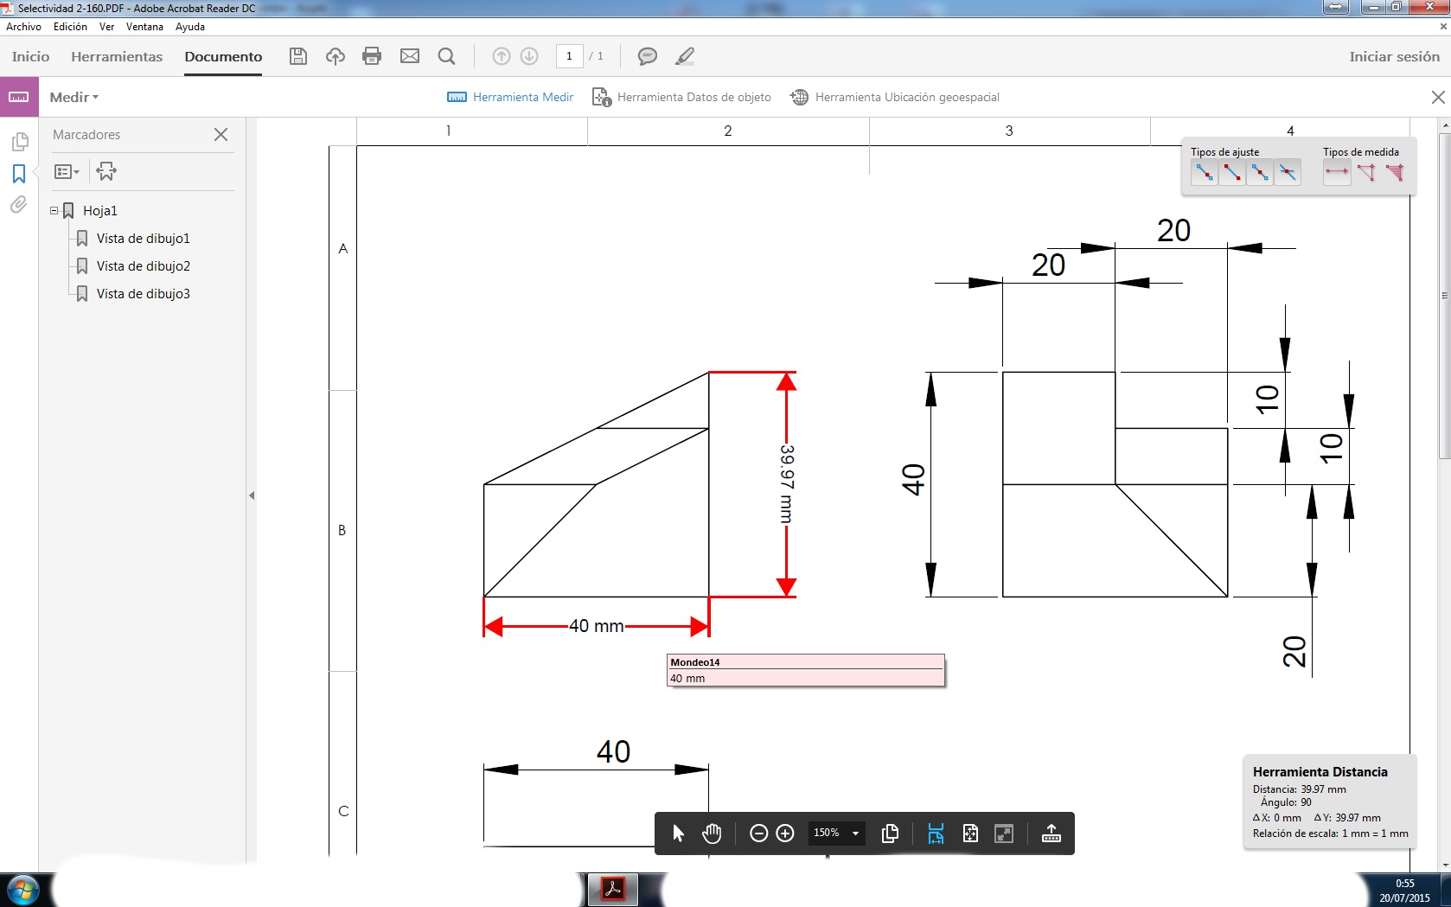Viewport: 1451px width, 907px height.
Task: Open bookmark Vista de dibujo1
Action: click(x=143, y=238)
